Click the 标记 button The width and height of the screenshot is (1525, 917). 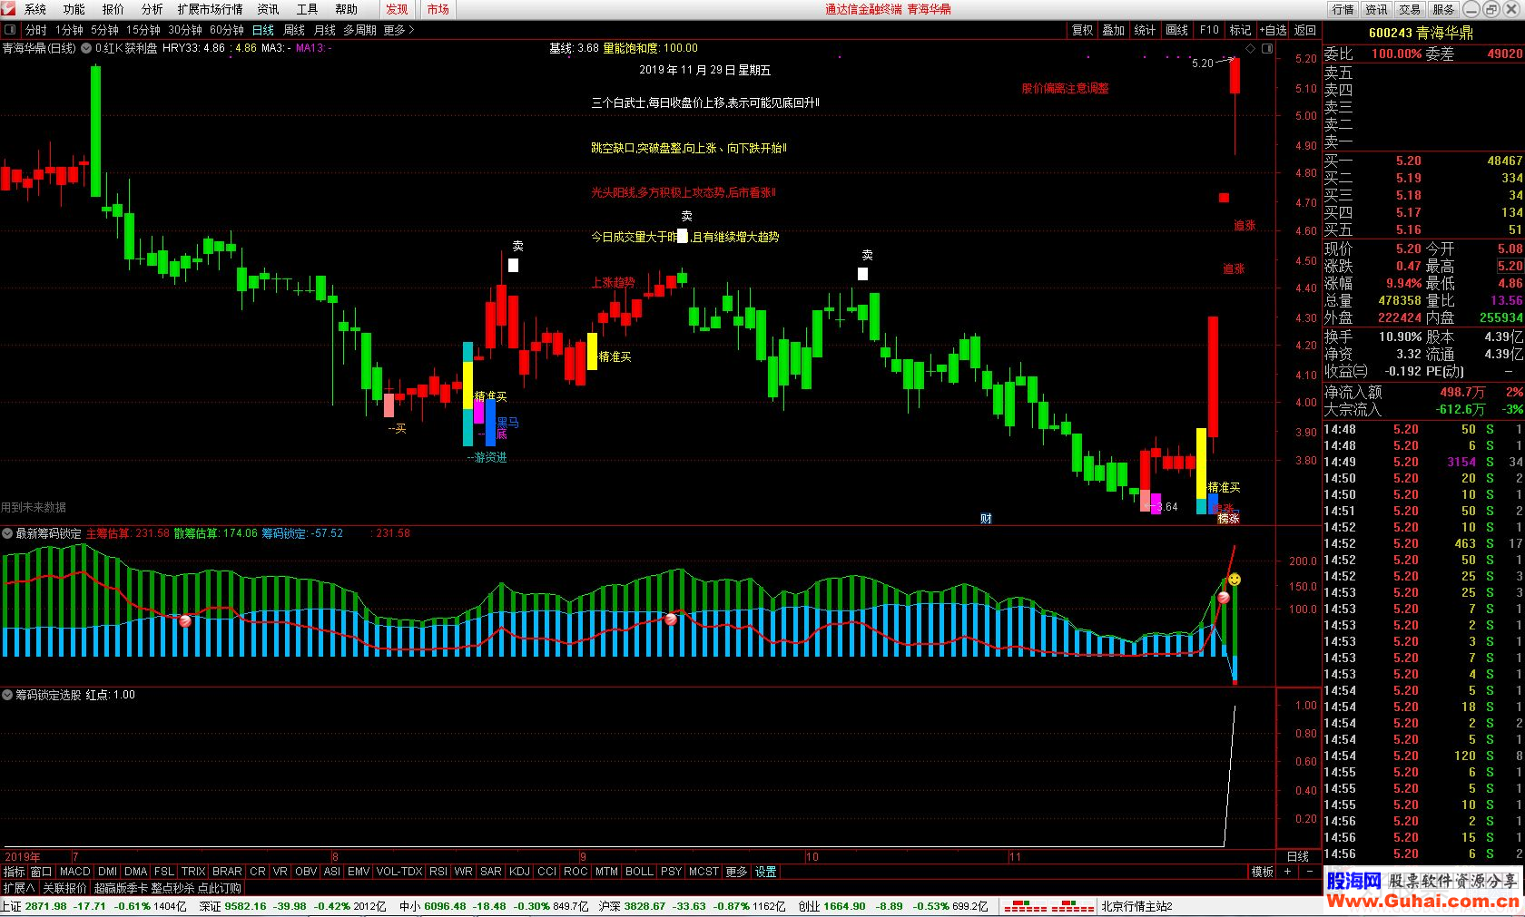point(1240,30)
